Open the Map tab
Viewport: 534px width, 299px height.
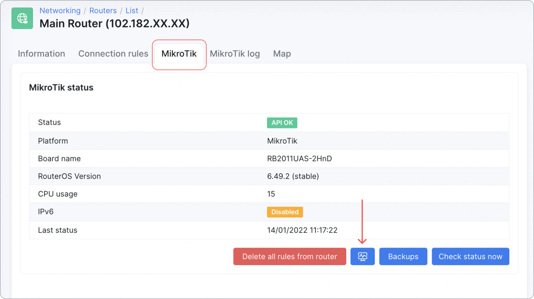pyautogui.click(x=282, y=54)
